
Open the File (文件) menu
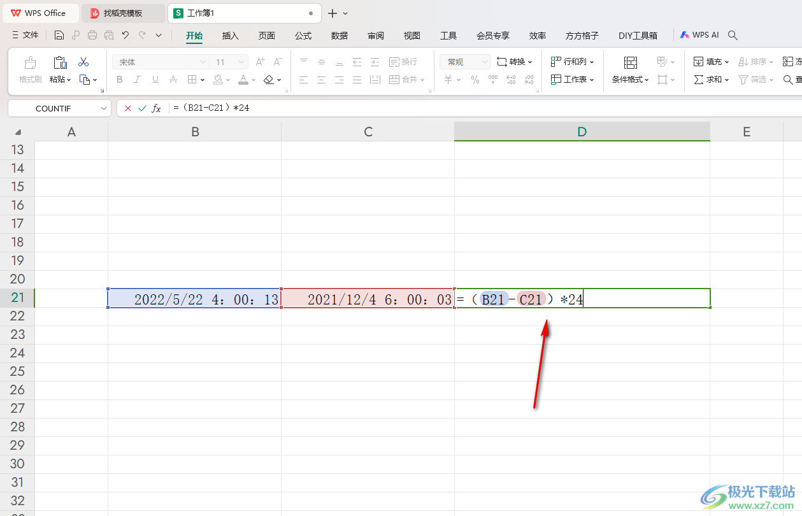pyautogui.click(x=25, y=36)
